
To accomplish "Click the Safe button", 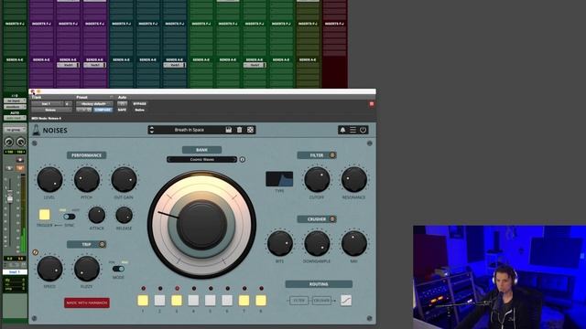I will (122, 110).
